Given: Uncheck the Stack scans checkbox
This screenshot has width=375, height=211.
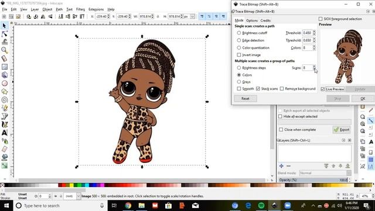Looking at the screenshot, I should coord(258,89).
